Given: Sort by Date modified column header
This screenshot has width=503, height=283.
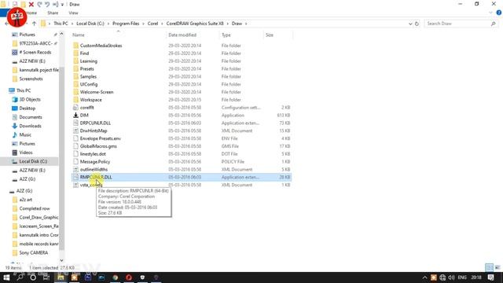Looking at the screenshot, I should tap(182, 35).
